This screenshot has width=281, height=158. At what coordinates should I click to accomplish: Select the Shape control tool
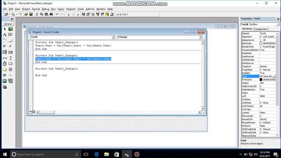[x=5, y=75]
